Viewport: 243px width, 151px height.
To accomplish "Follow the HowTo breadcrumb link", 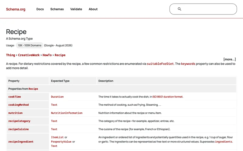I will (x=47, y=55).
